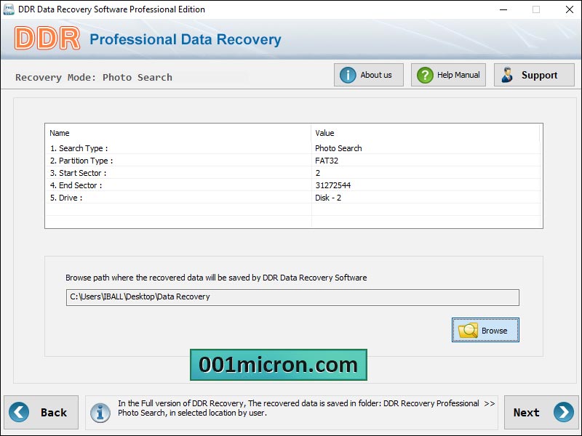This screenshot has height=436, width=582.
Task: Click the green question mark Help Manual icon
Action: pos(425,75)
